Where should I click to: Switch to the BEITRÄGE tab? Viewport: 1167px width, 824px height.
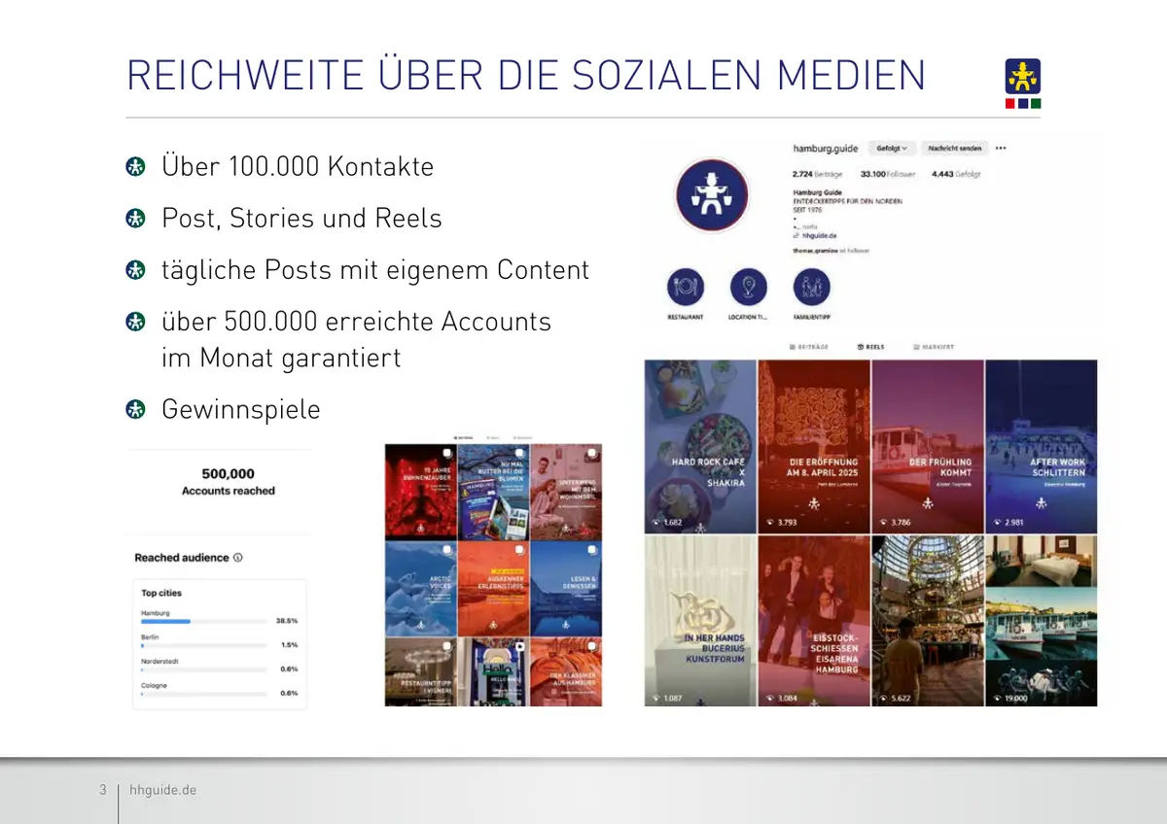[x=809, y=347]
